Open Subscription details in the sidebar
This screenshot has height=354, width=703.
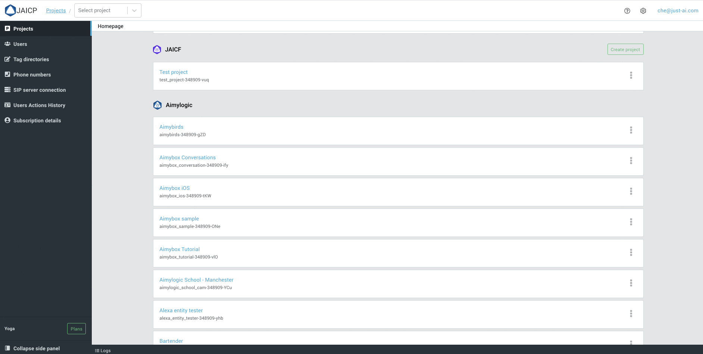pos(46,120)
